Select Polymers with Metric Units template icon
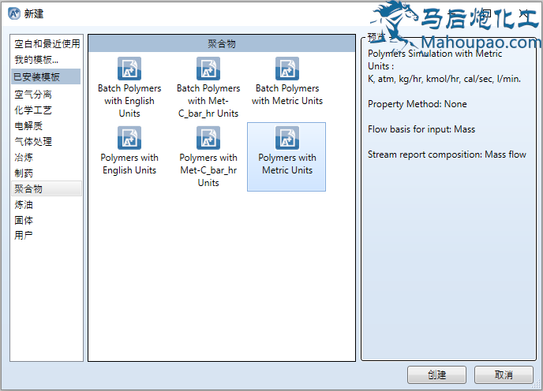Viewport: 543px width, 391px height. point(286,138)
